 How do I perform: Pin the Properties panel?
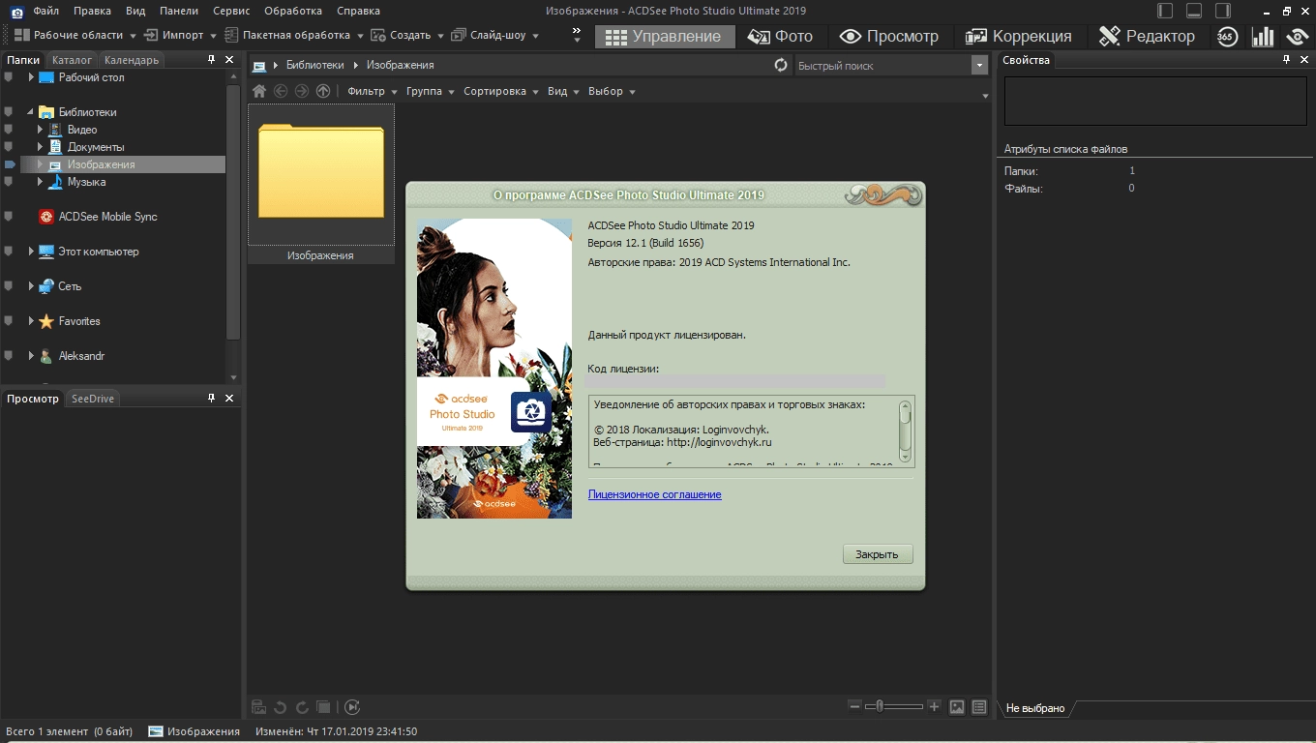click(1287, 60)
